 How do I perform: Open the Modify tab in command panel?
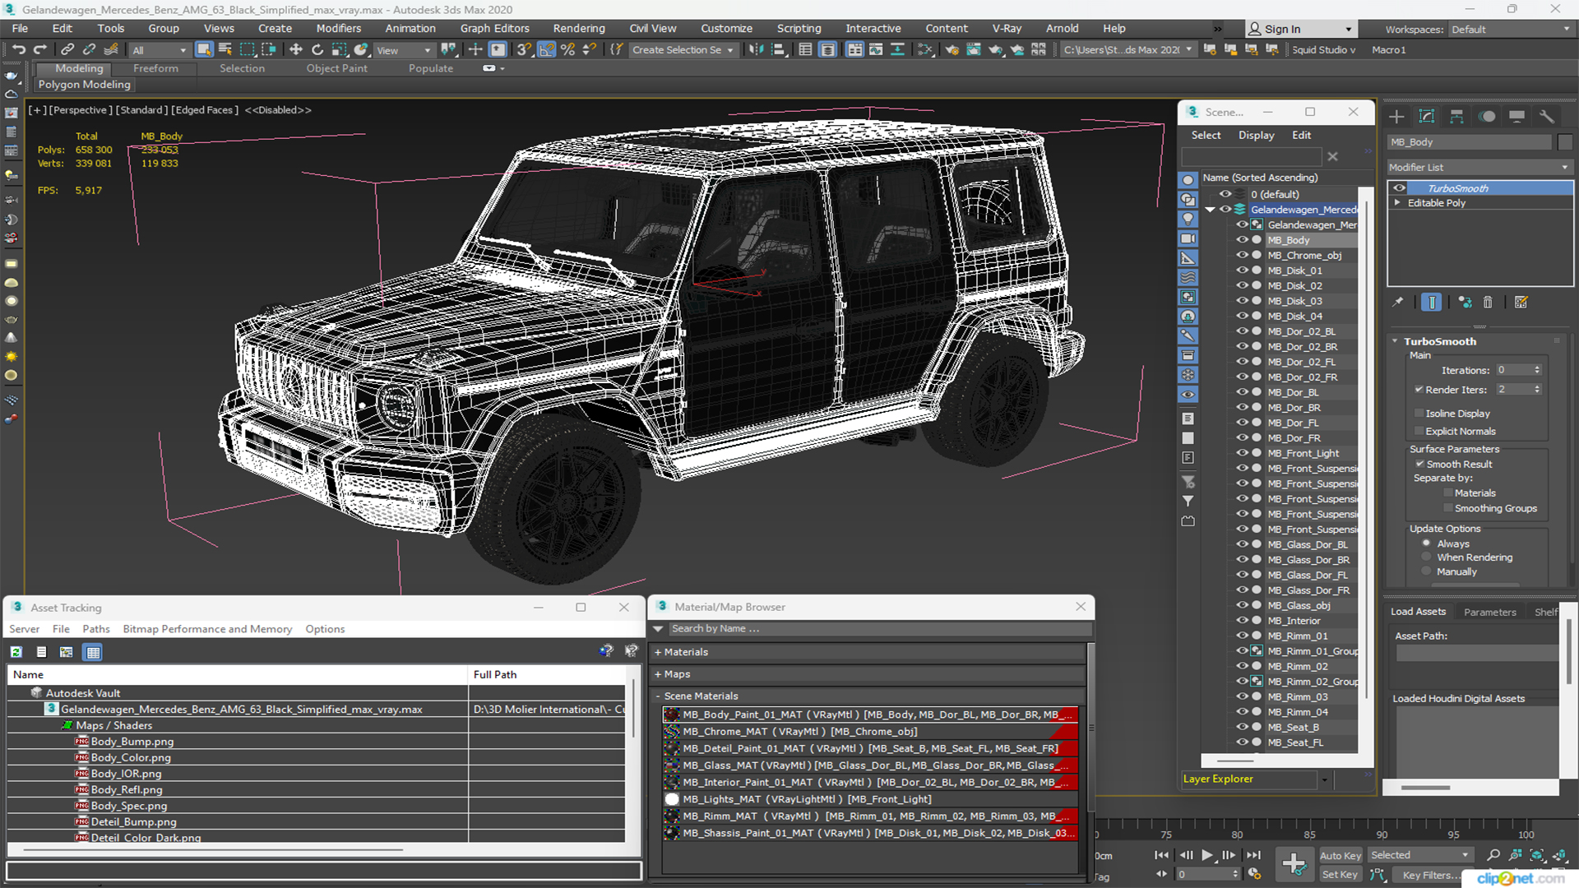click(x=1427, y=117)
